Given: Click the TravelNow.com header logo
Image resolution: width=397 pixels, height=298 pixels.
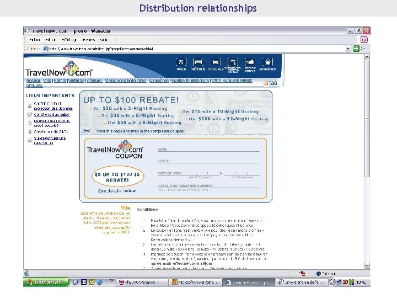Looking at the screenshot, I should 59,69.
